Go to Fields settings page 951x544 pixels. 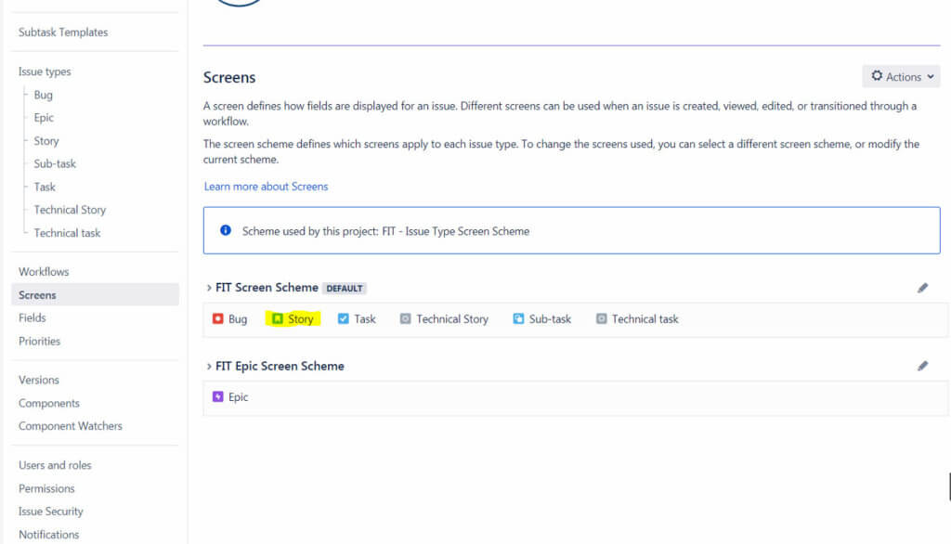click(33, 317)
